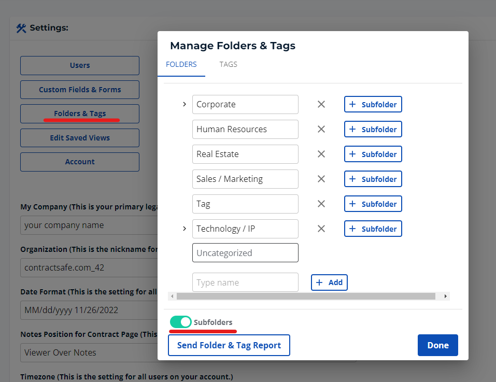Viewport: 496px width, 382px height.
Task: Expand the Corporate folder
Action: tap(185, 104)
